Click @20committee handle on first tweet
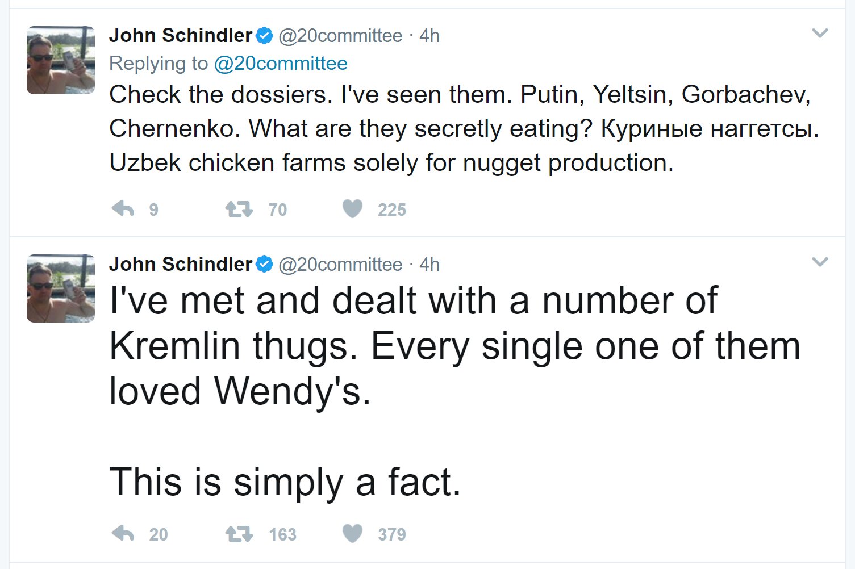The width and height of the screenshot is (855, 569). (340, 36)
